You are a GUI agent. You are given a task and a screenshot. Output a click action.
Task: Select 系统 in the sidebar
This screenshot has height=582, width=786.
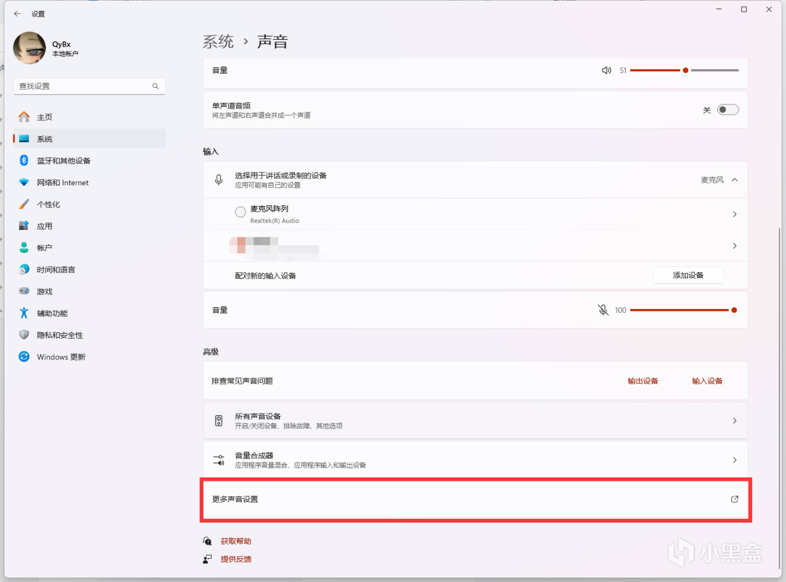[x=90, y=139]
